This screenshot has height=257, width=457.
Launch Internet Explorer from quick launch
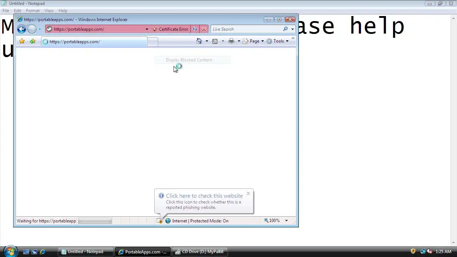point(42,252)
